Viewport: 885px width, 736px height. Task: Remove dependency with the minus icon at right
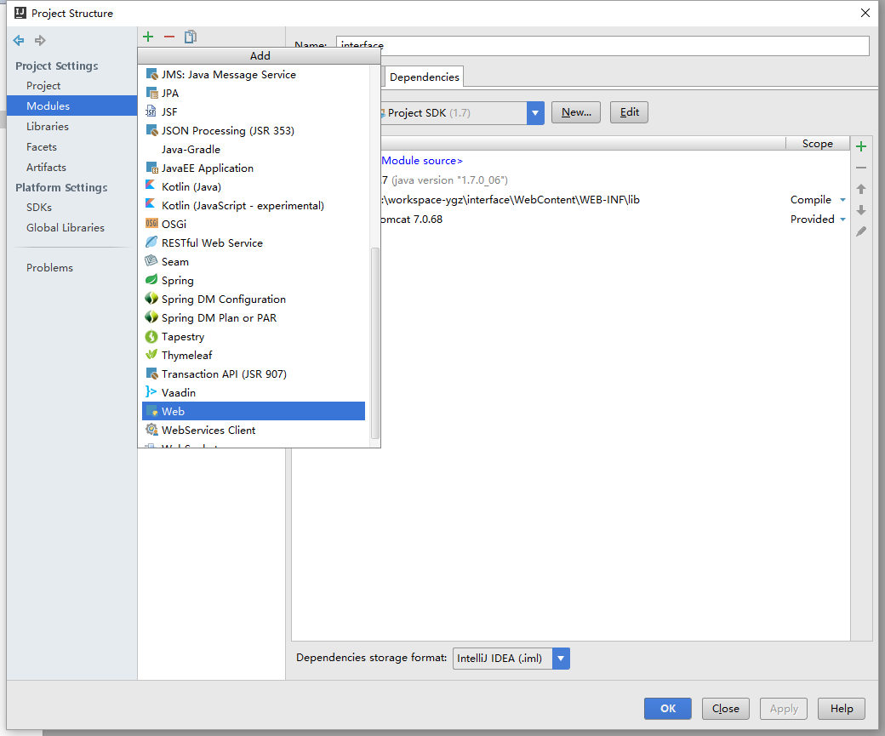pyautogui.click(x=860, y=168)
